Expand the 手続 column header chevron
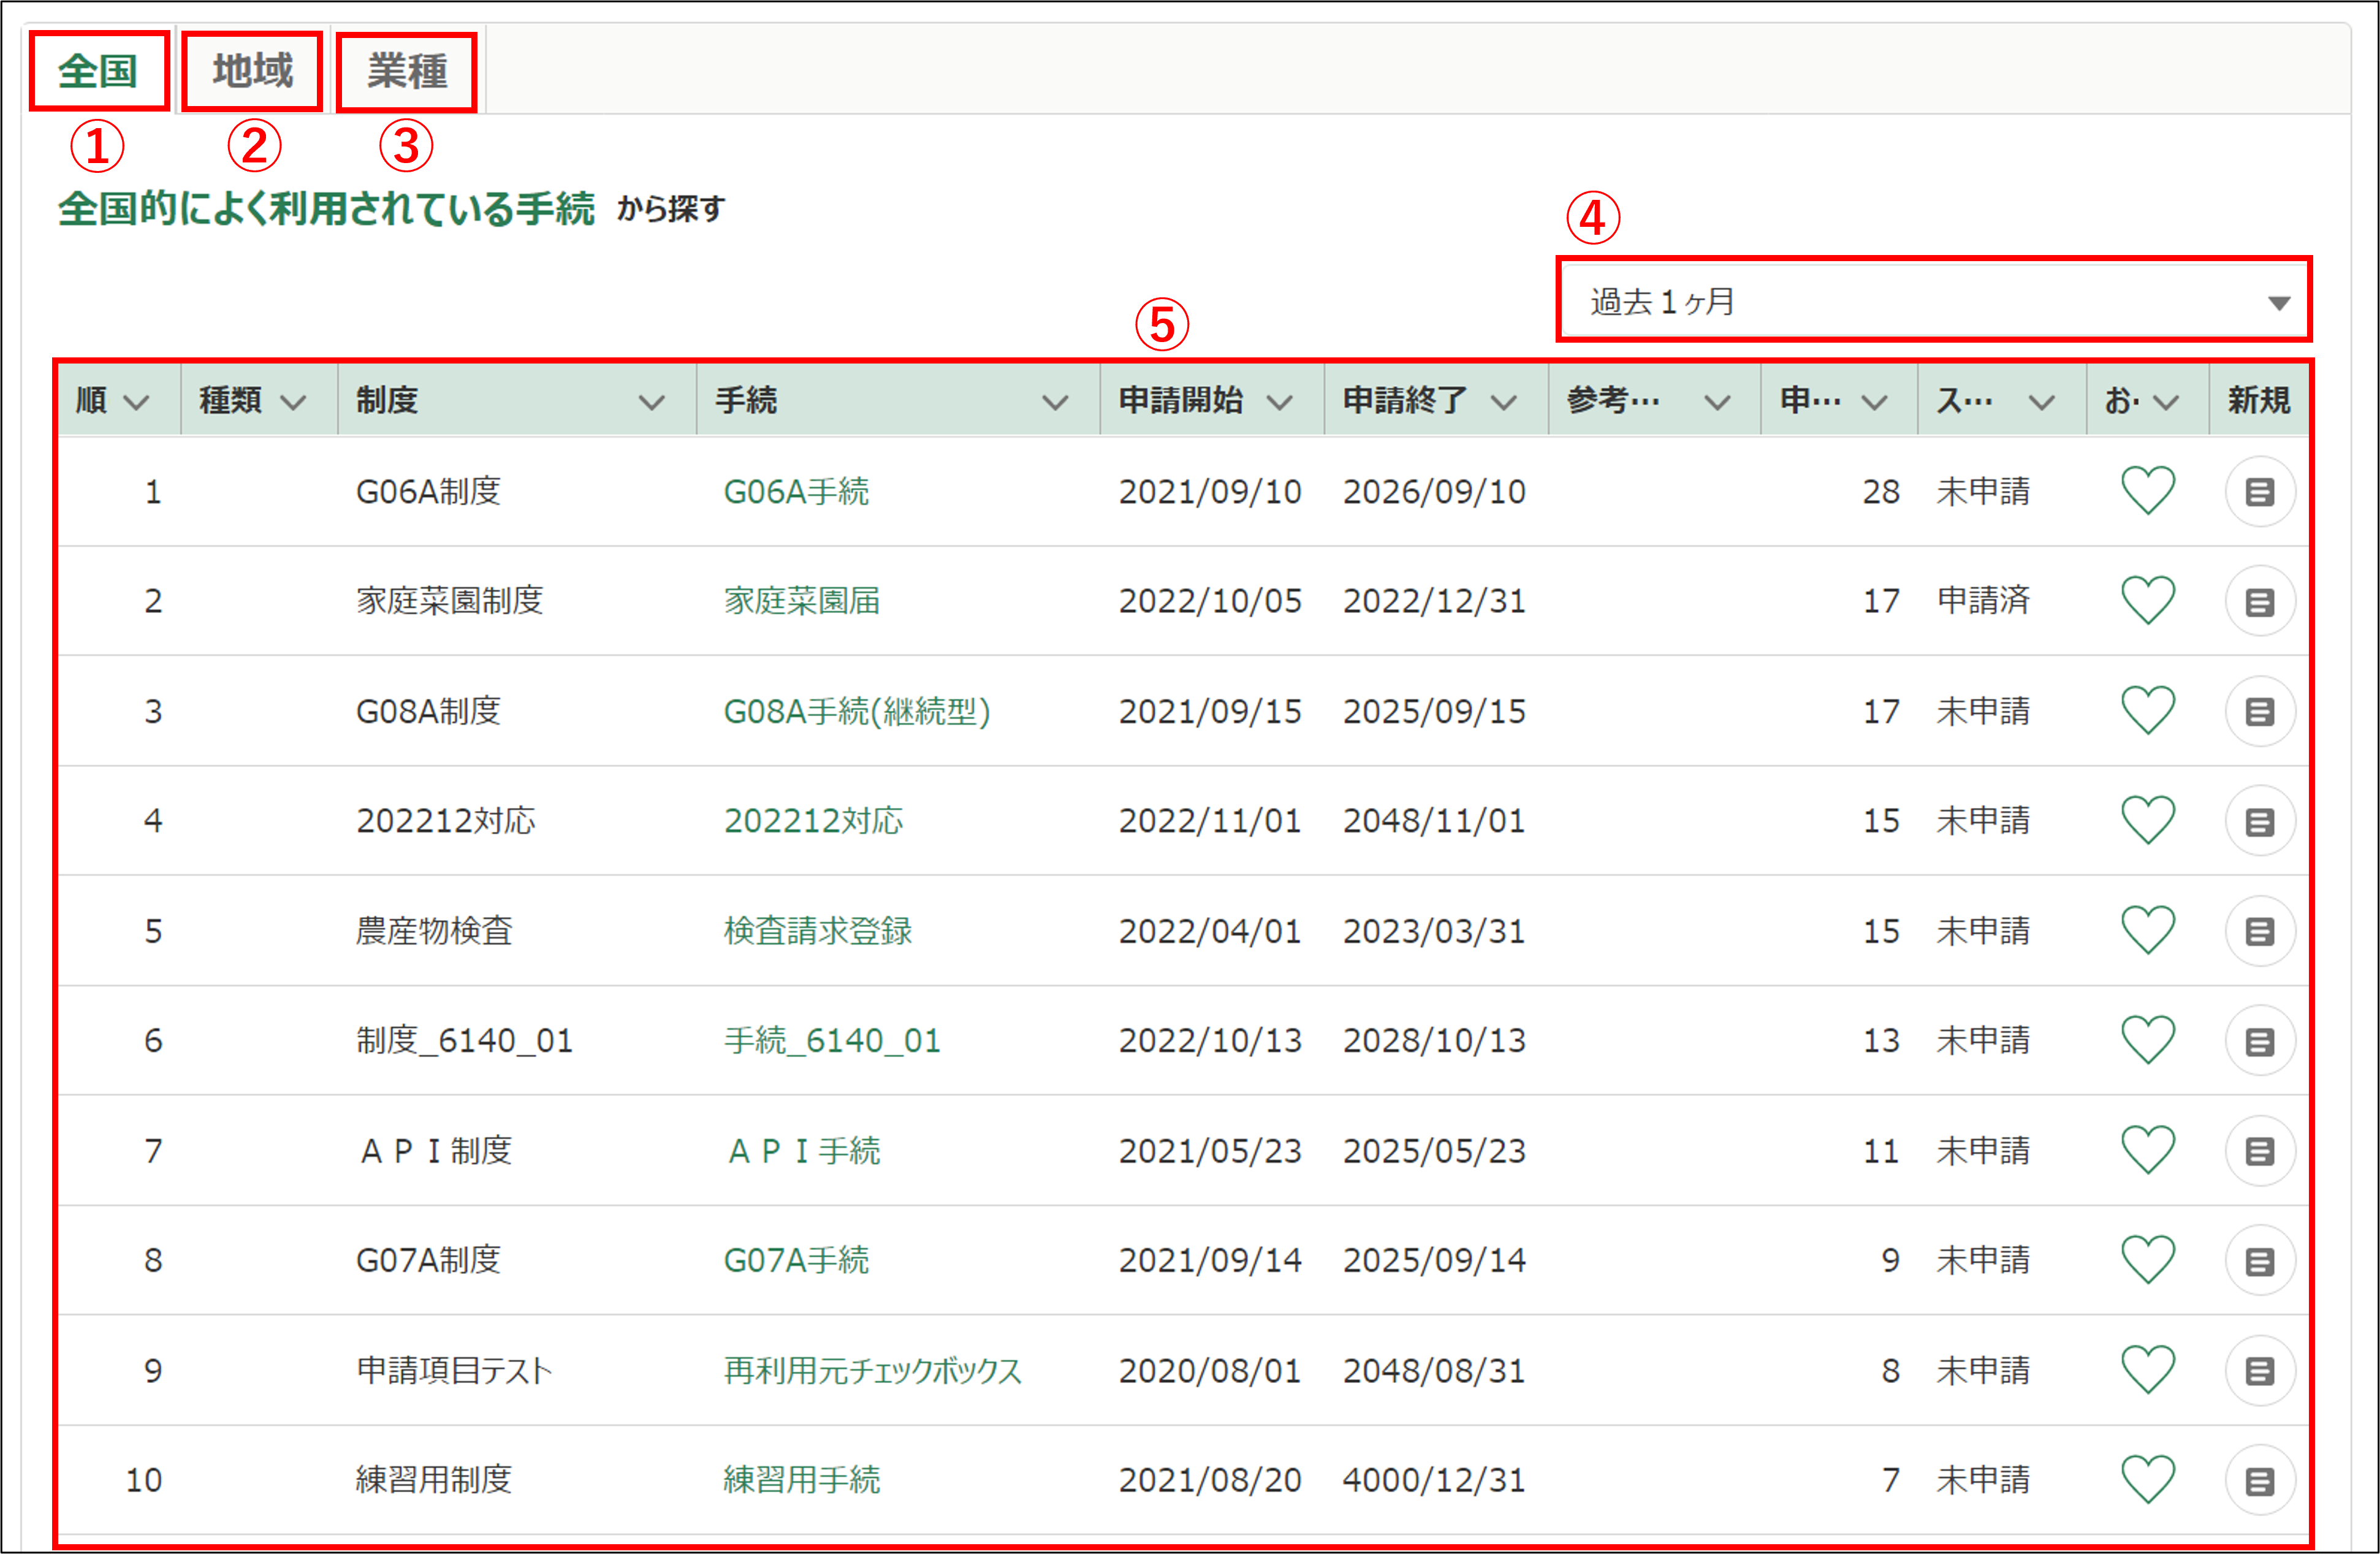The width and height of the screenshot is (2380, 1554). [1054, 402]
